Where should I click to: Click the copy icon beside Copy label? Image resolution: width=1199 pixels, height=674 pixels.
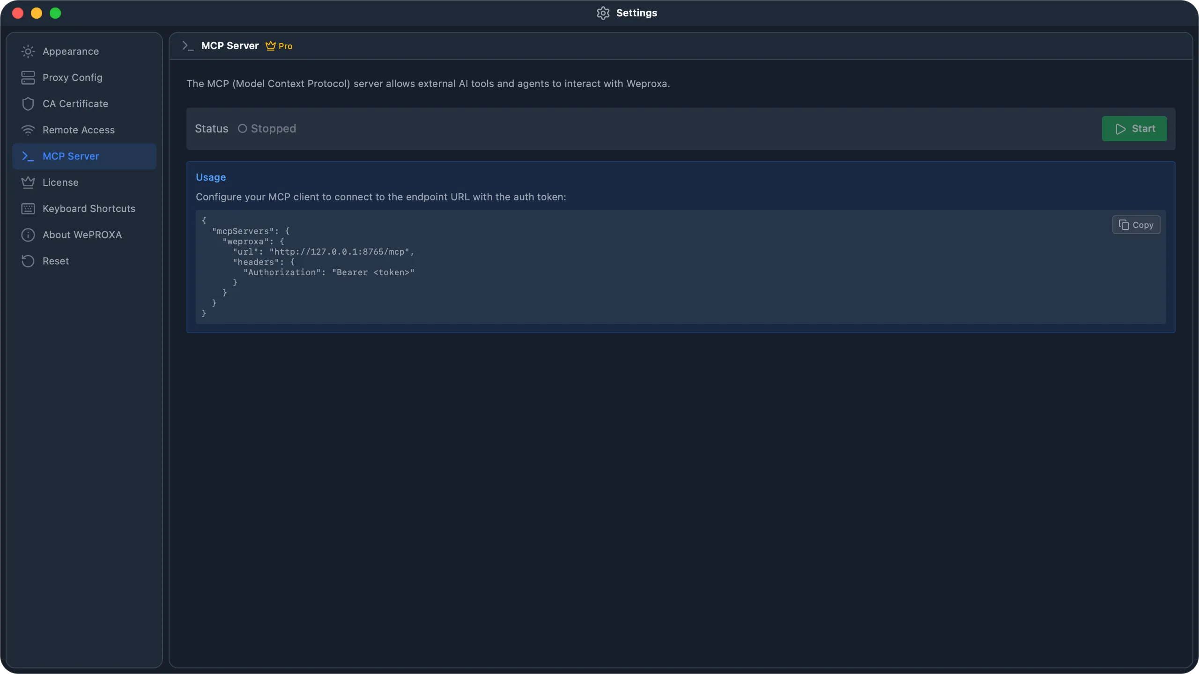pos(1124,225)
